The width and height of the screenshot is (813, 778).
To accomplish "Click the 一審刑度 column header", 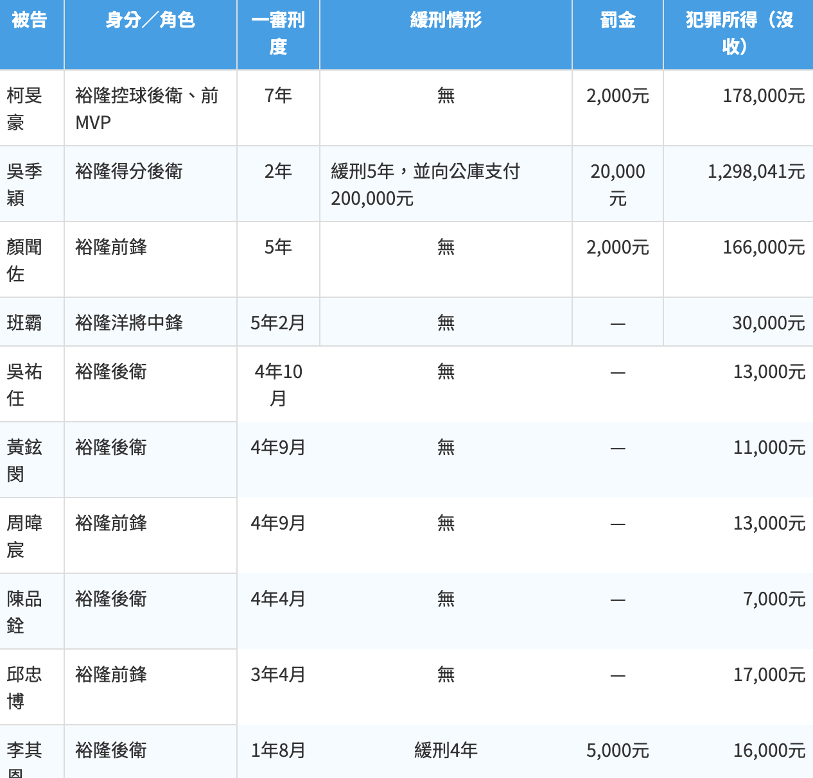I will [x=278, y=33].
